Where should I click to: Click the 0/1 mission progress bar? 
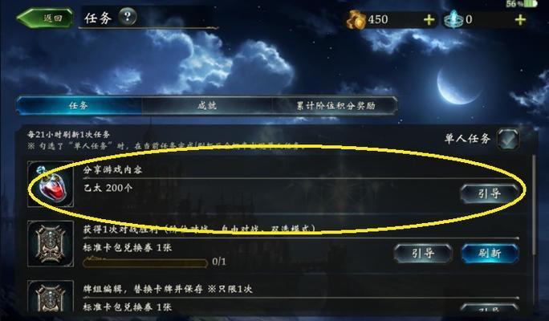[145, 262]
